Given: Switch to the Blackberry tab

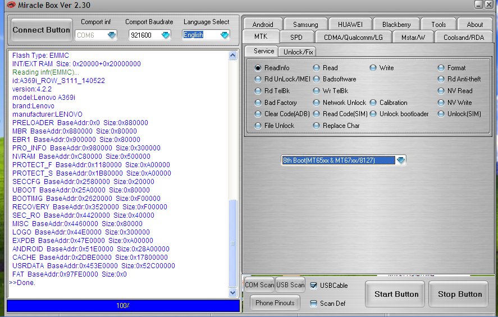Looking at the screenshot, I should [396, 25].
